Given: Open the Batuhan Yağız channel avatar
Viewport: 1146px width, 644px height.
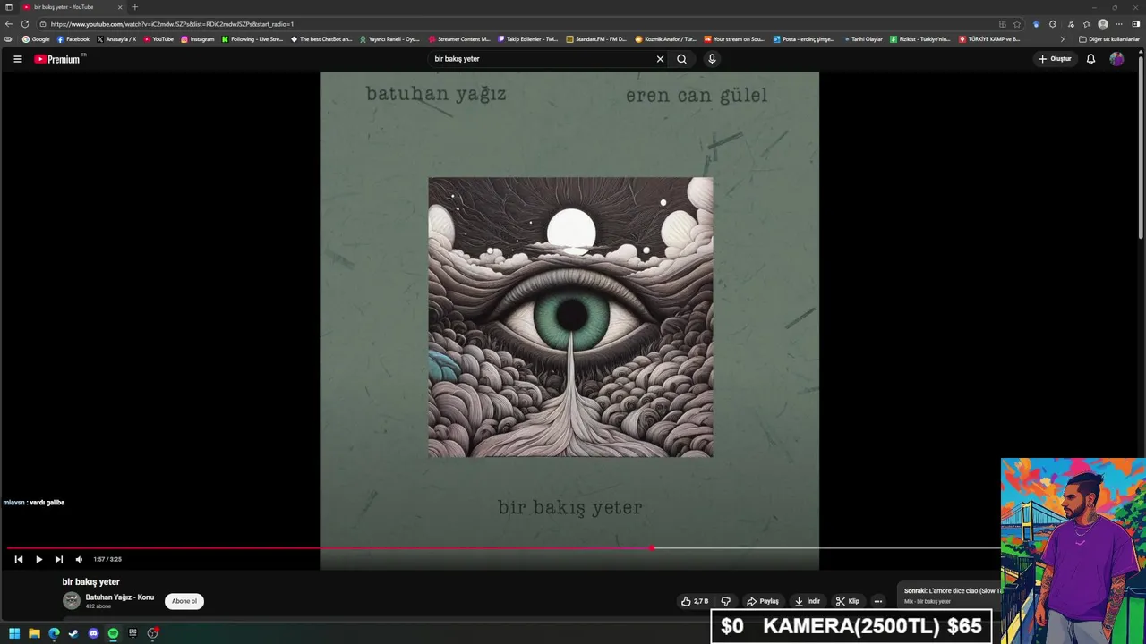Looking at the screenshot, I should coord(71,601).
